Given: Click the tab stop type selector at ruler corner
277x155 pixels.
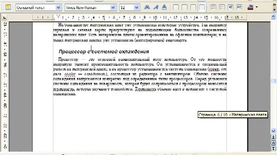Looking at the screenshot, I should pos(5,17).
